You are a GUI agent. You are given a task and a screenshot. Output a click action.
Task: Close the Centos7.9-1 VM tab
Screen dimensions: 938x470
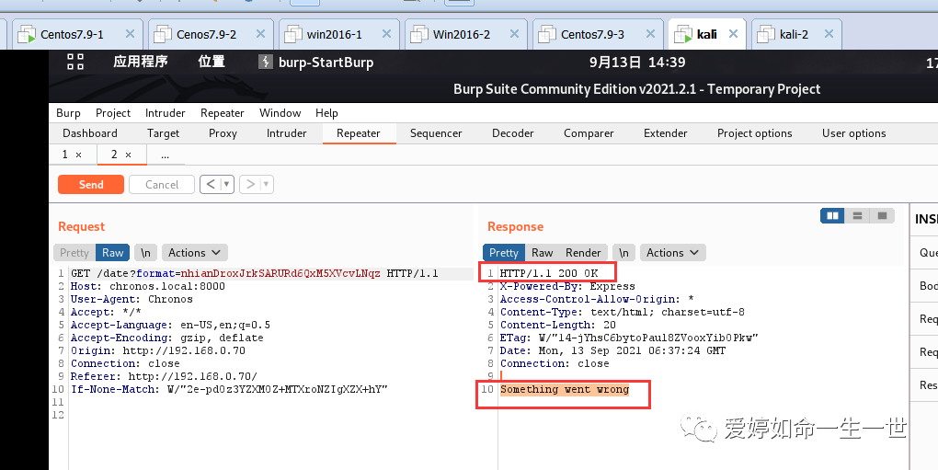click(x=130, y=34)
